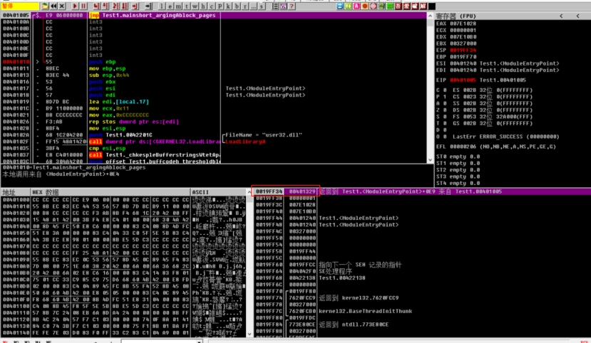Show call stack via the 'k' button
The image size is (591, 343).
pos(228,6)
